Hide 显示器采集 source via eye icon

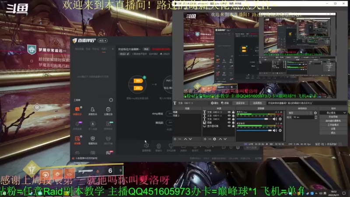click(229, 126)
